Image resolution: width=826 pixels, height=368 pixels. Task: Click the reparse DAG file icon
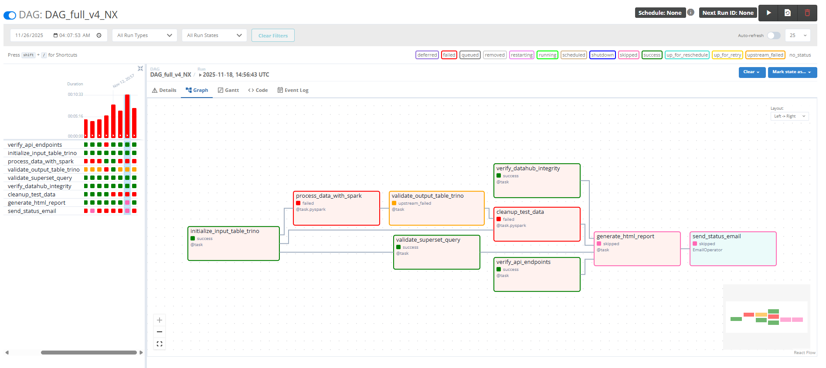(788, 13)
